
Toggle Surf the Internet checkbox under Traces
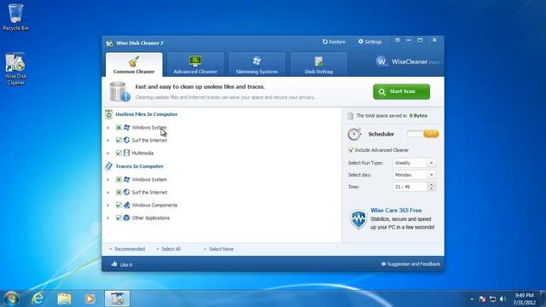(119, 193)
